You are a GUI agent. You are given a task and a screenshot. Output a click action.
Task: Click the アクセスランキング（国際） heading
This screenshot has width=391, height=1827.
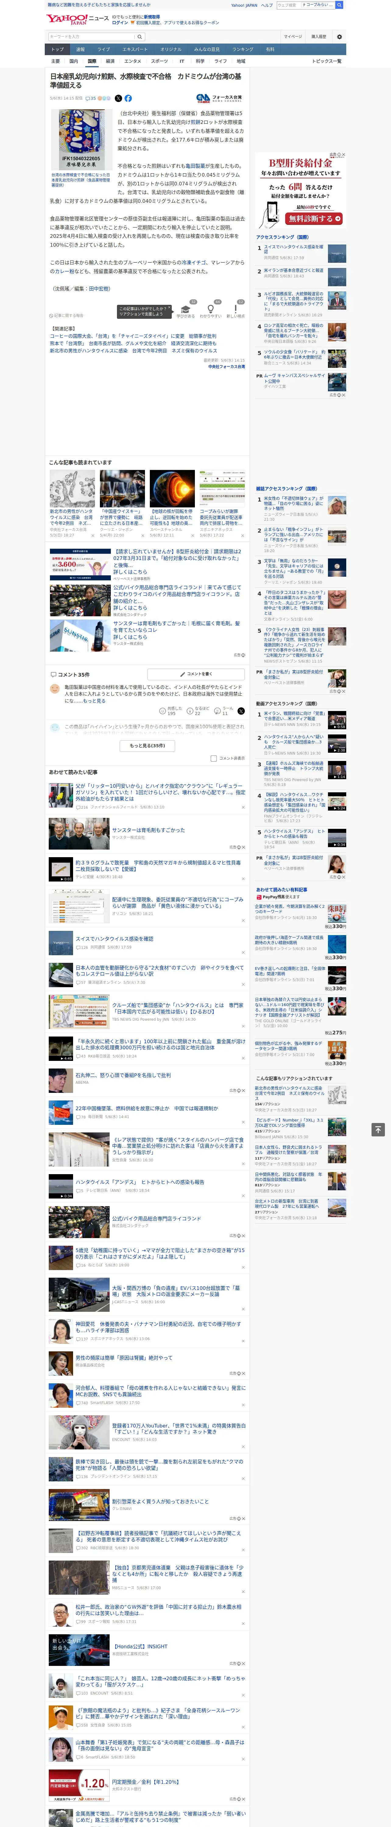282,237
